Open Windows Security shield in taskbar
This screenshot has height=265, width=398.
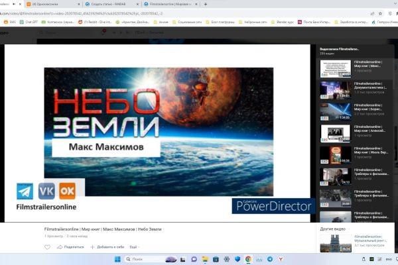237,259
